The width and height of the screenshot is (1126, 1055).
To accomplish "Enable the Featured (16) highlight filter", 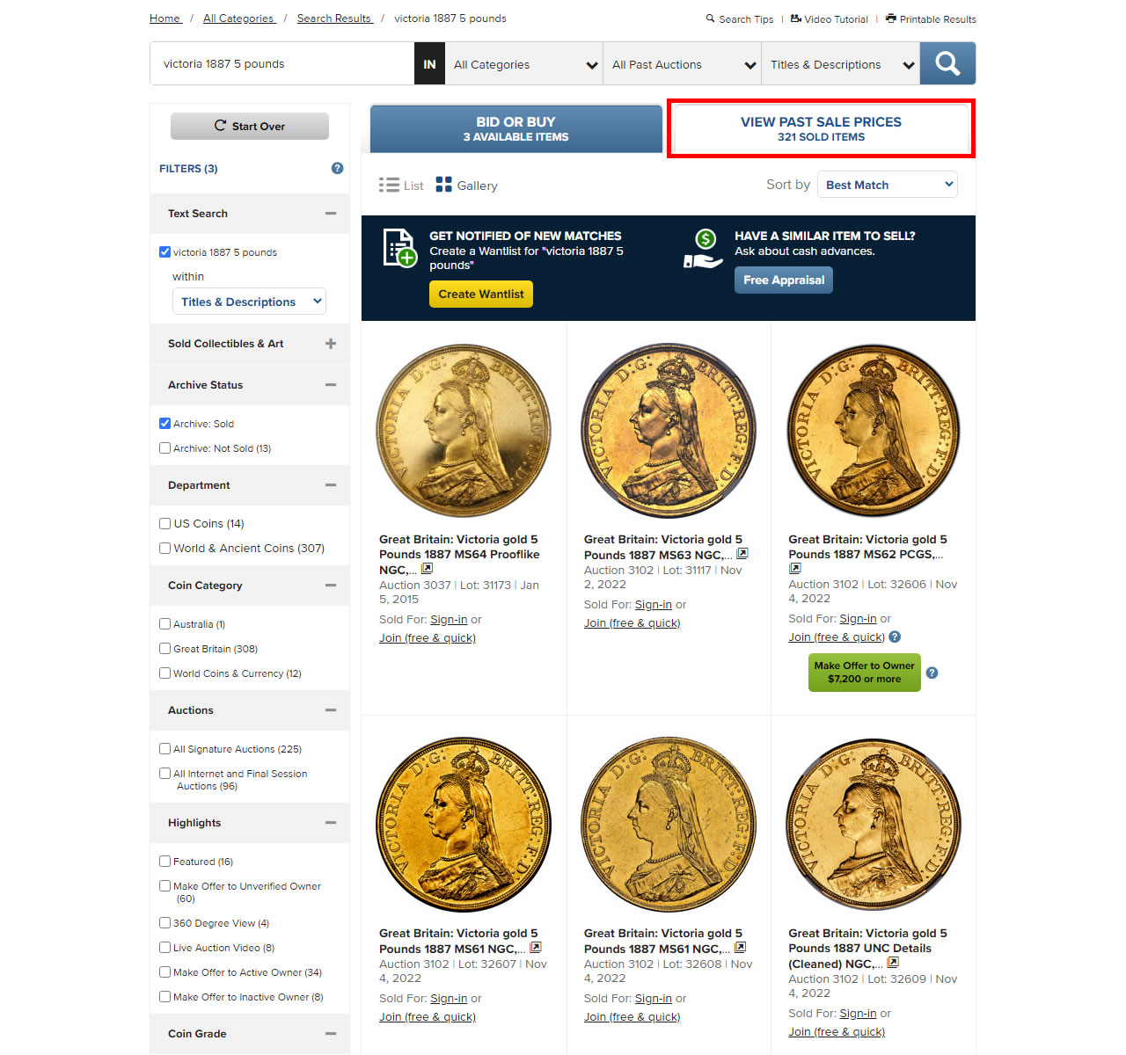I will (165, 862).
